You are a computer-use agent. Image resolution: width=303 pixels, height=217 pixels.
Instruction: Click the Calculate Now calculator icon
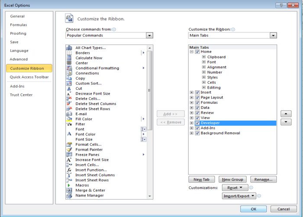click(x=69, y=58)
